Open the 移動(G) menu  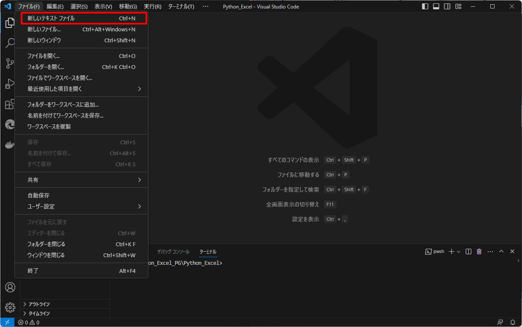click(128, 6)
